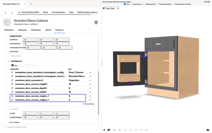Click the dotted grid icon in viewer toolbar

[x=141, y=130]
